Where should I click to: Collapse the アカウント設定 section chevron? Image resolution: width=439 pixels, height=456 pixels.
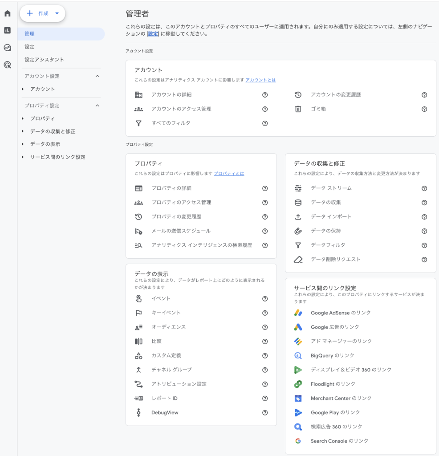(97, 76)
